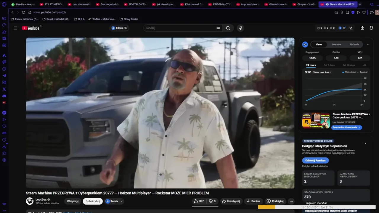
Task: Open Spotify player in Opera sidebar
Action: click(x=4, y=113)
